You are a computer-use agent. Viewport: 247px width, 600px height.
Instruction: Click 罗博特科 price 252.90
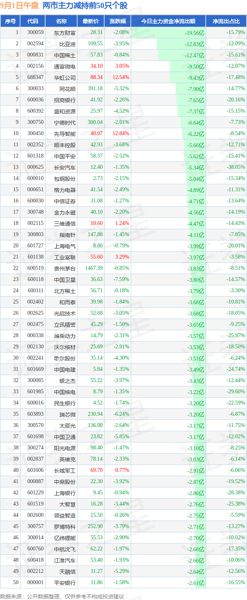tap(95, 526)
